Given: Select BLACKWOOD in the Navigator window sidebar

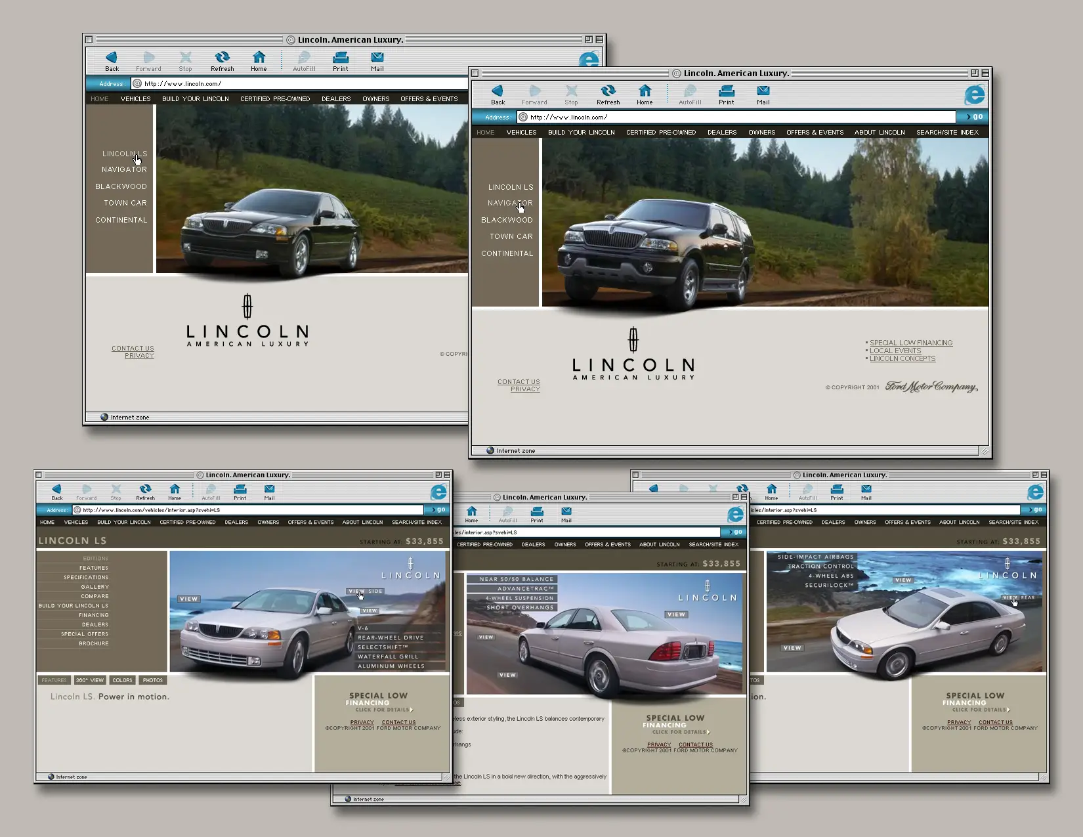Looking at the screenshot, I should [507, 220].
